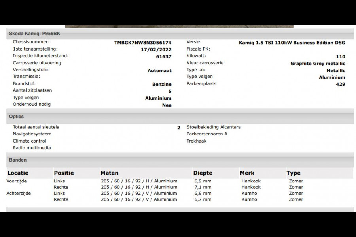Click the Kilowatt value 110
Screen dimensions: 356x237
(341, 56)
